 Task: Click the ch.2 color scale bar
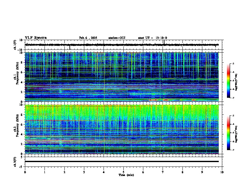click(228, 133)
